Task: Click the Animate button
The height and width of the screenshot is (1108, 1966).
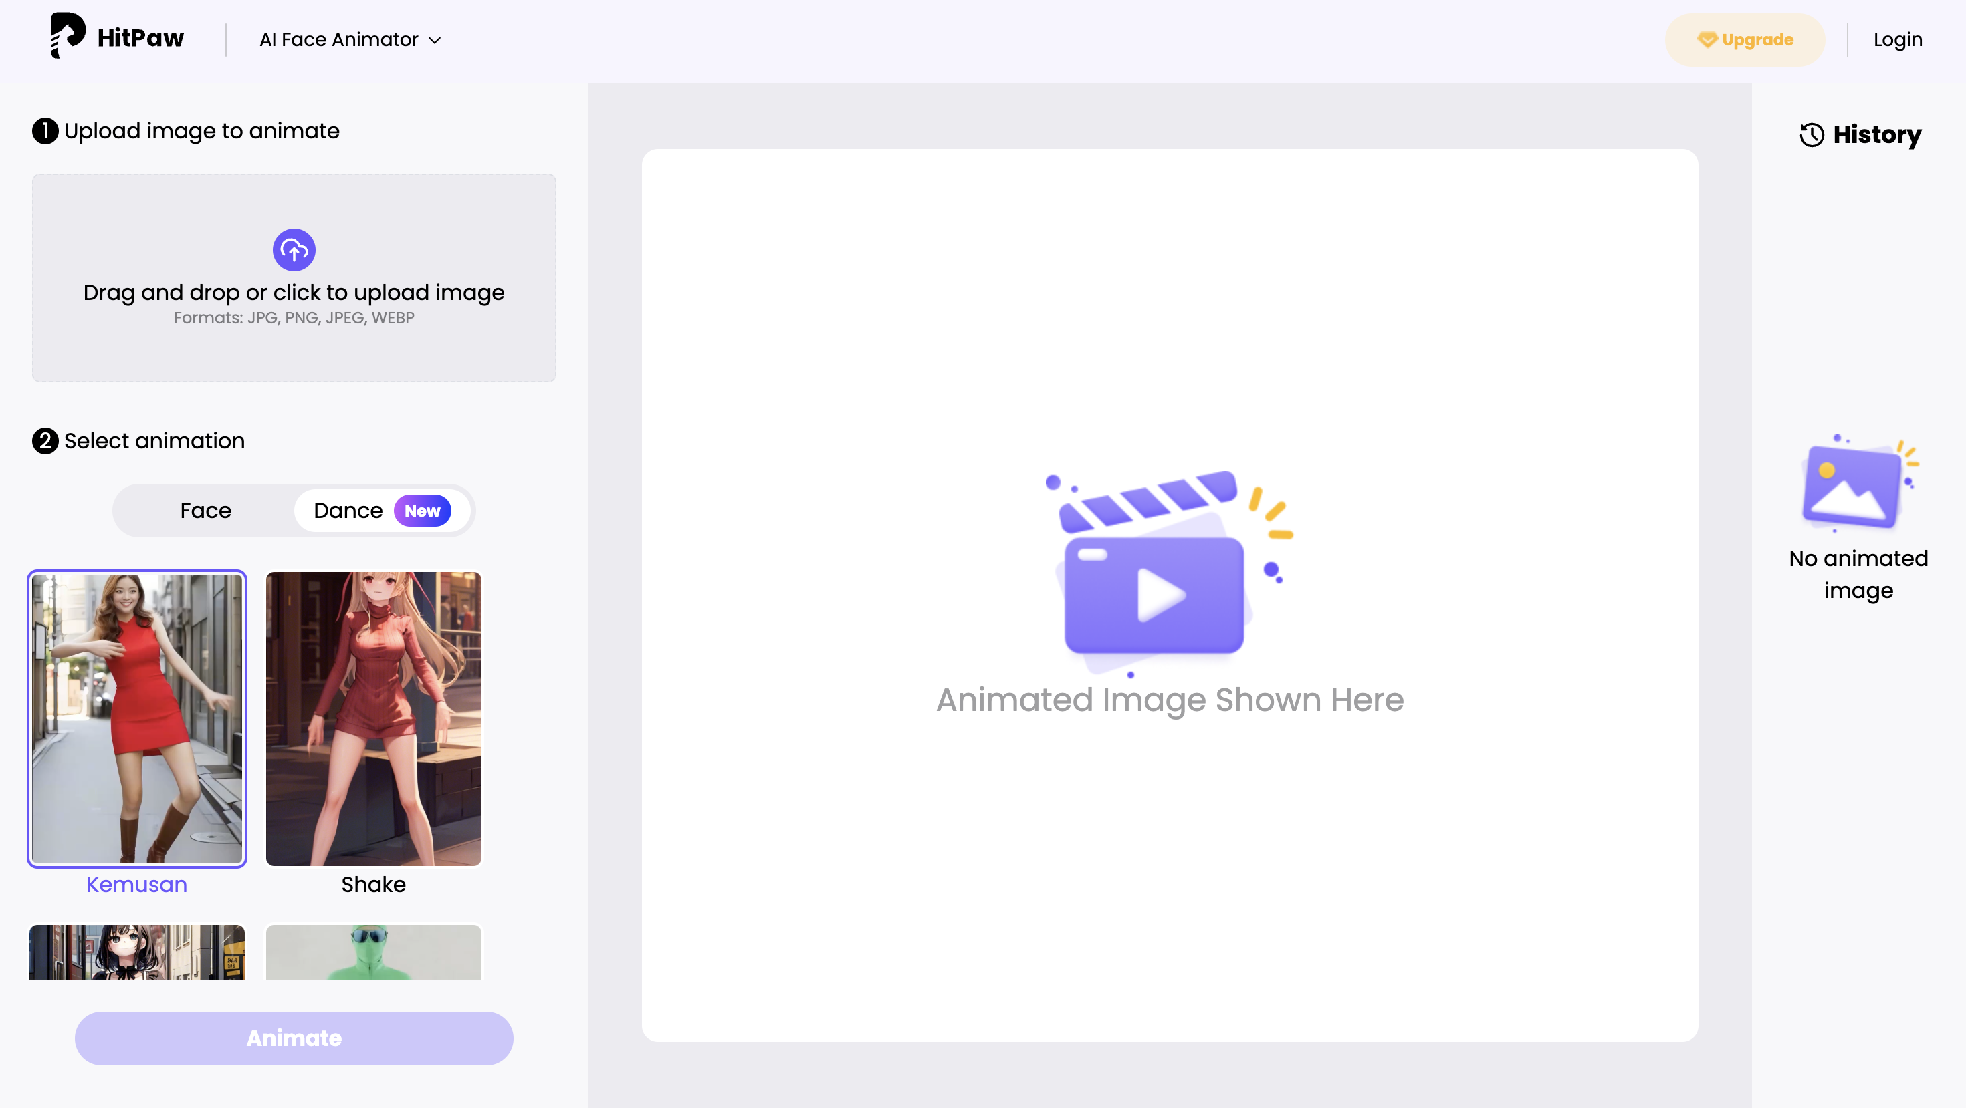Action: pyautogui.click(x=293, y=1038)
